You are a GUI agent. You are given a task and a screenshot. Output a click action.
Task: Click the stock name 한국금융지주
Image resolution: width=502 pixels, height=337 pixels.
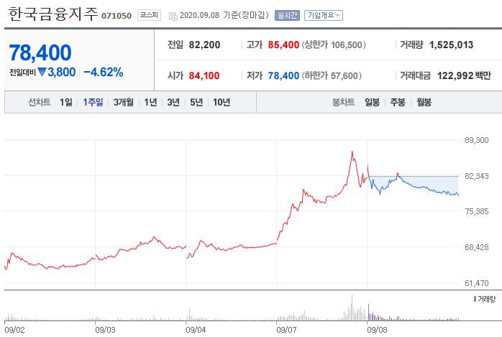point(53,14)
